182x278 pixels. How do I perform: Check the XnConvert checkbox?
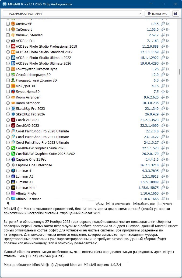tap(8, 30)
